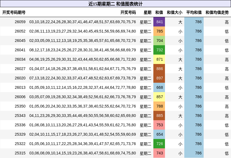Click drawn numbers starting 02,06,11,13 in row 26052
This screenshot has width=231, height=158.
pyautogui.click(x=83, y=31)
